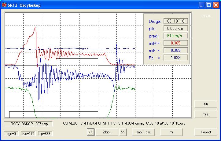Select the Fz value 1,032
This screenshot has width=221, height=141.
coord(176,58)
